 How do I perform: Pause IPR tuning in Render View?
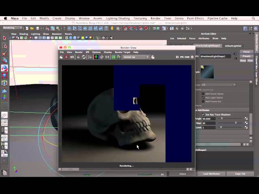click(177, 57)
